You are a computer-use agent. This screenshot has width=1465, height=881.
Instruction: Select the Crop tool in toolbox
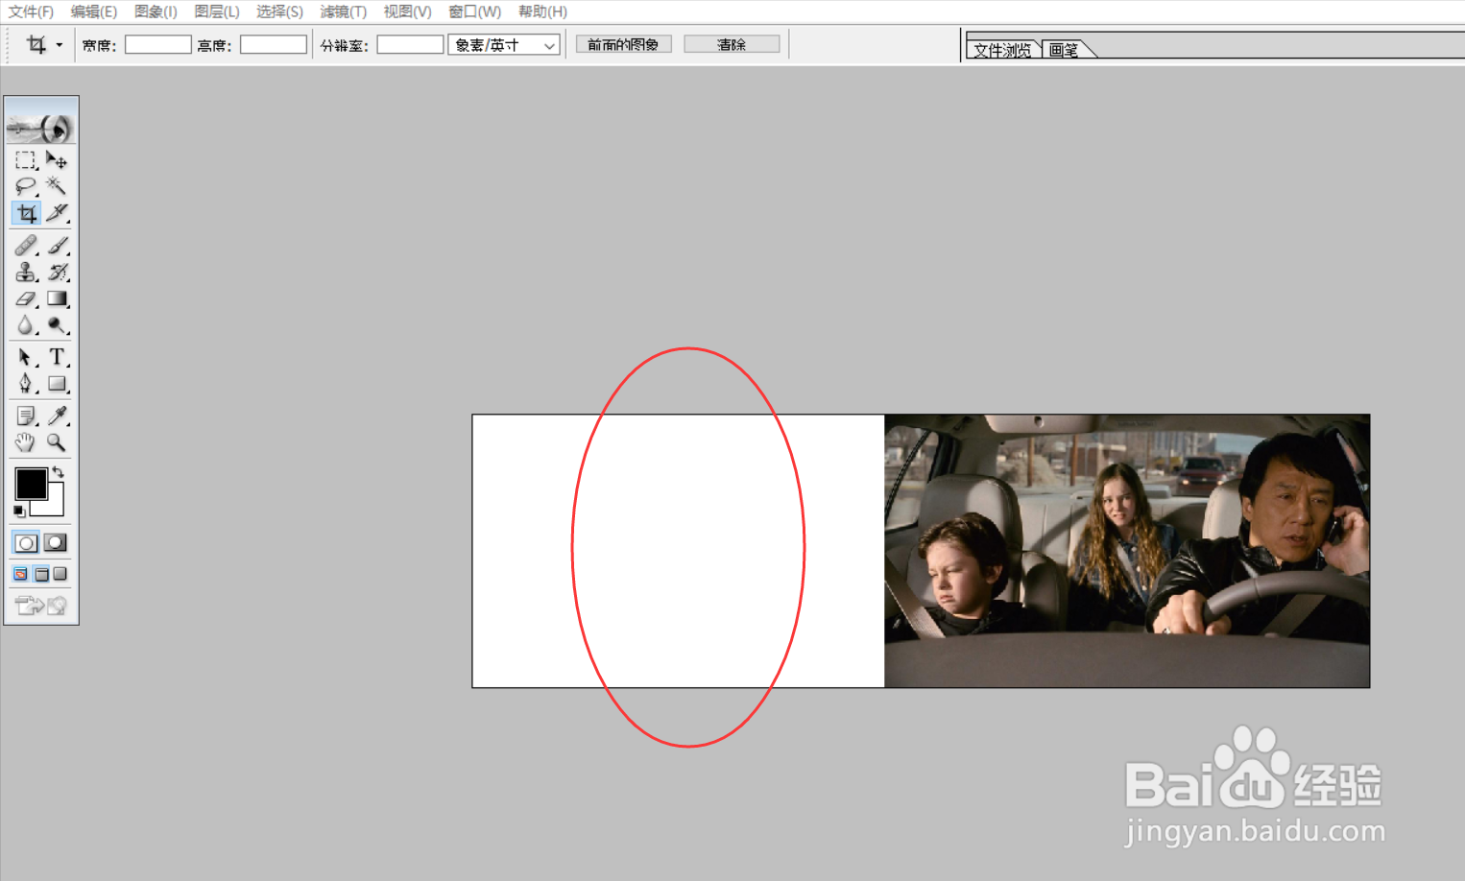(26, 213)
